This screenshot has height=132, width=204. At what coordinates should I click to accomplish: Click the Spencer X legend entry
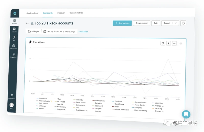[x=97, y=106]
